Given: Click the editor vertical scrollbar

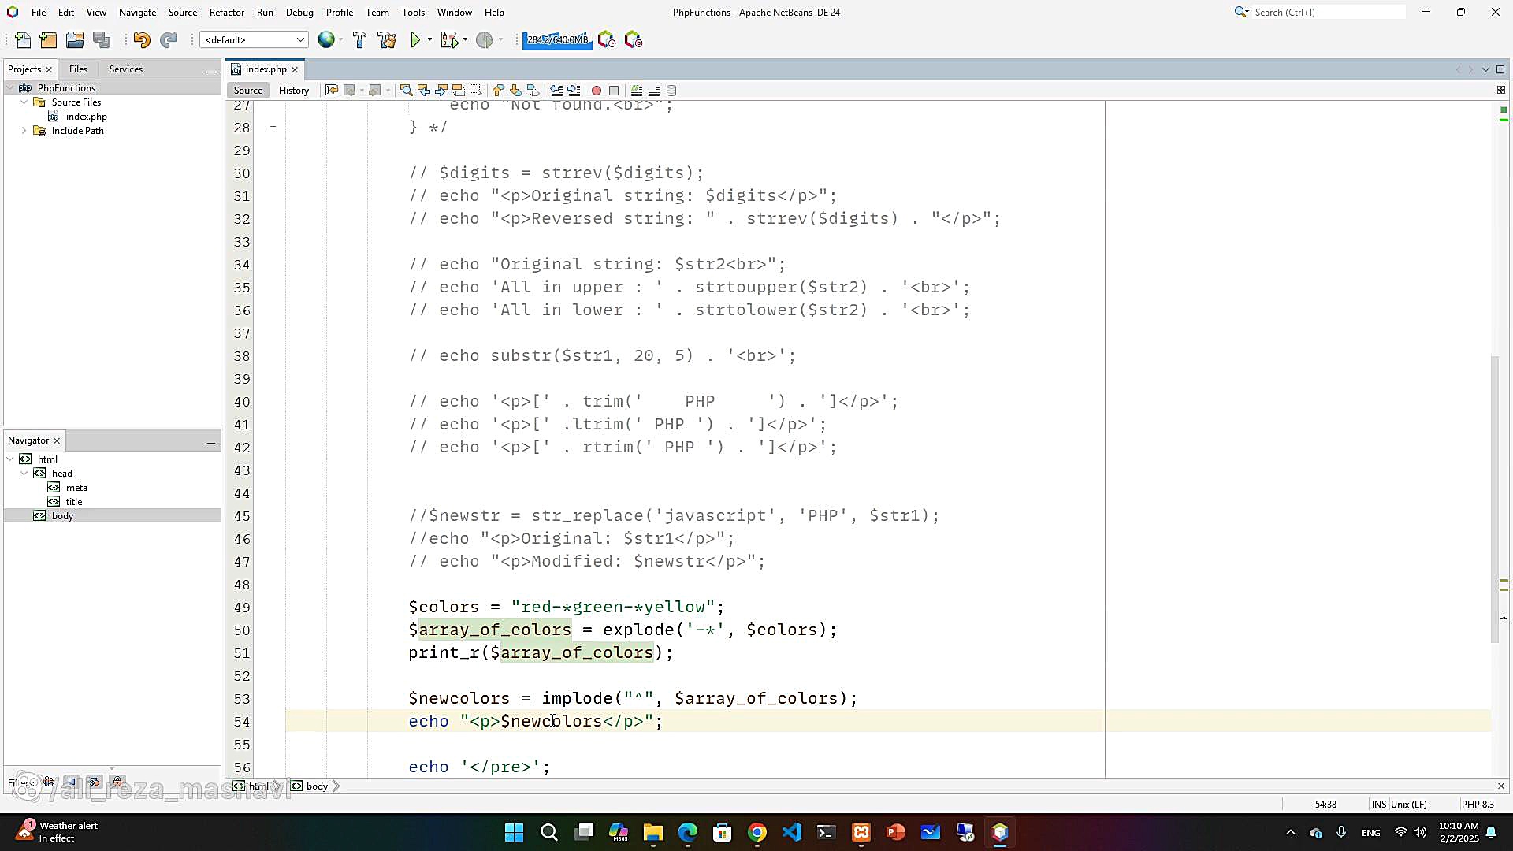Looking at the screenshot, I should [1494, 499].
